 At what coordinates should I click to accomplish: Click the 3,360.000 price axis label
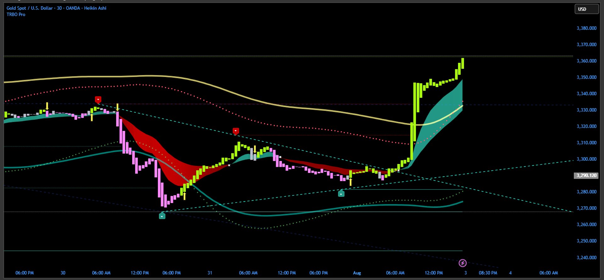pyautogui.click(x=586, y=61)
